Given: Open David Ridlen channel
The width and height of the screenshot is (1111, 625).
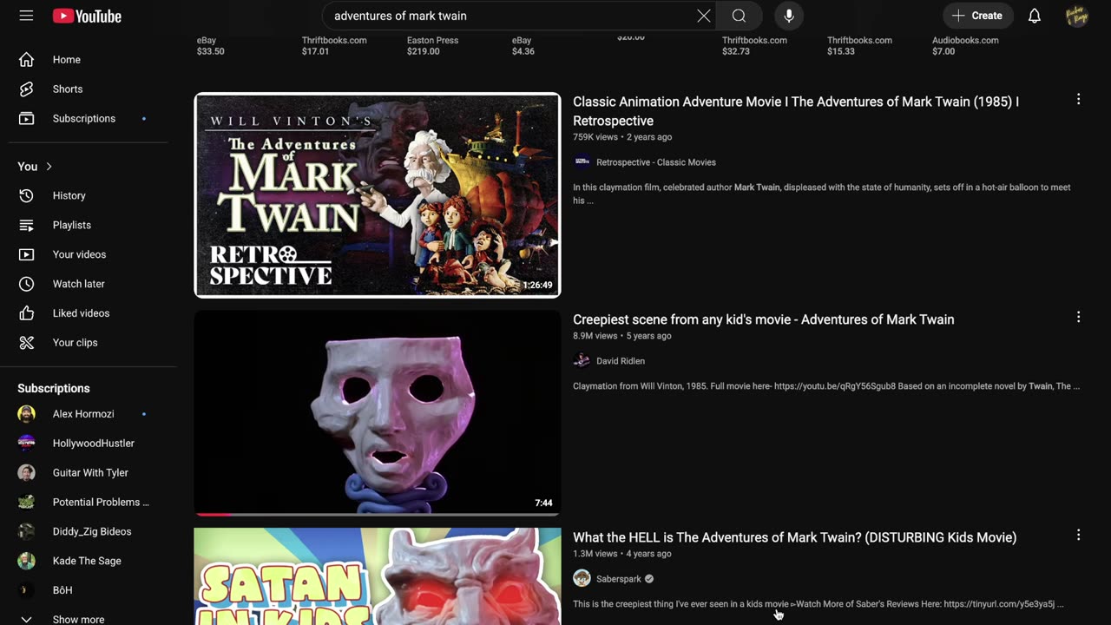Looking at the screenshot, I should pos(621,361).
